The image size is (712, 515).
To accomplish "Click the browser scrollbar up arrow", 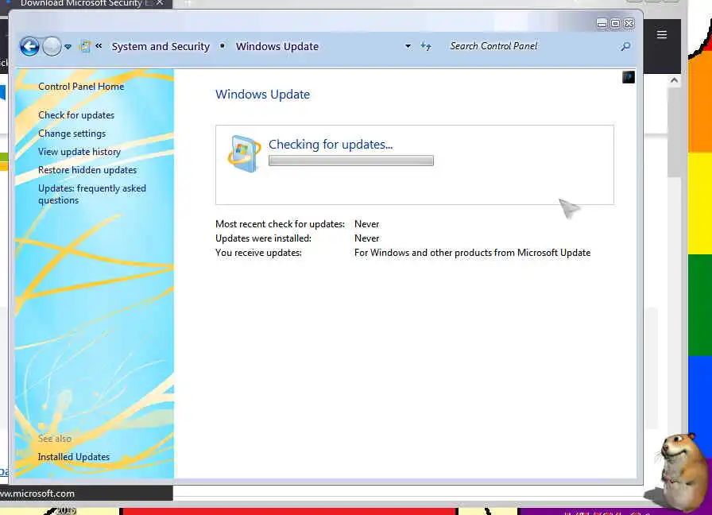I will click(675, 80).
